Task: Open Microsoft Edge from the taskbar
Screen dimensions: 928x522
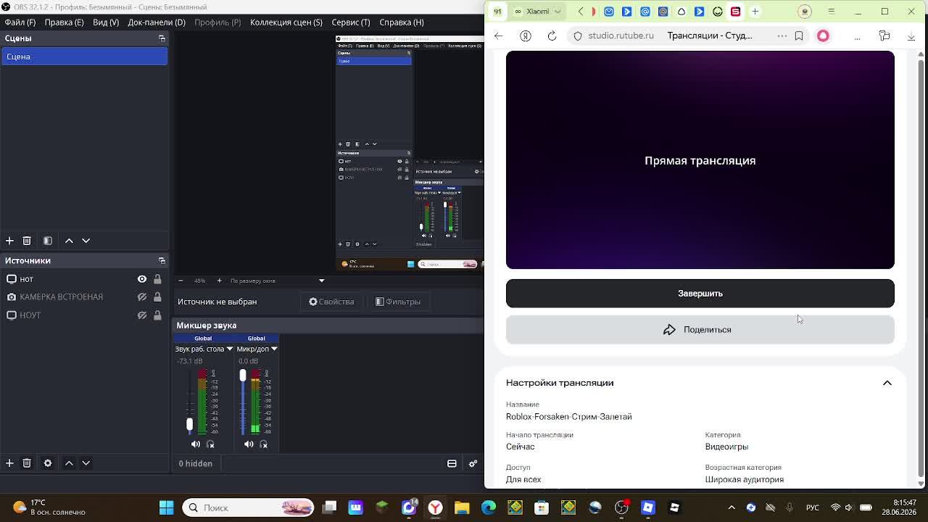Action: pos(489,507)
